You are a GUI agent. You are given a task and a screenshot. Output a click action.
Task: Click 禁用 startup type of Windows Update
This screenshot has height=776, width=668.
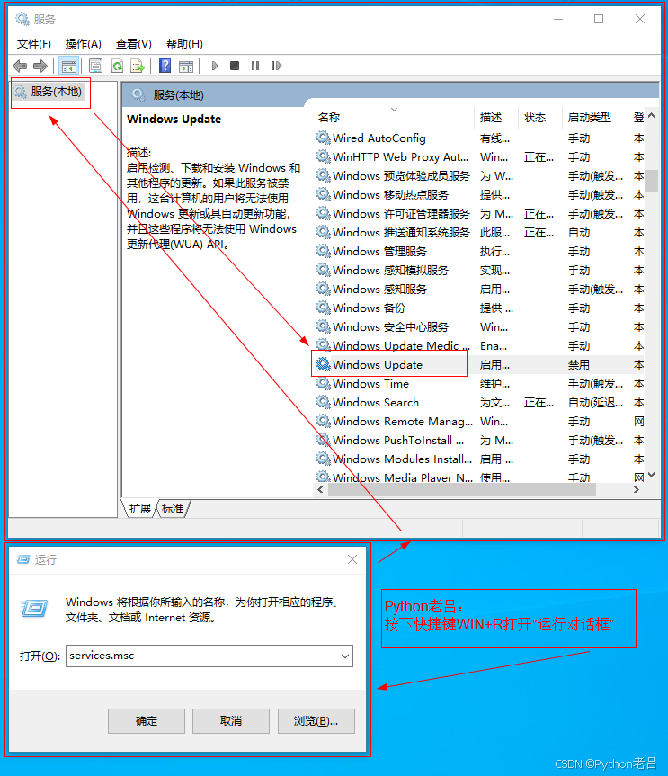point(578,364)
